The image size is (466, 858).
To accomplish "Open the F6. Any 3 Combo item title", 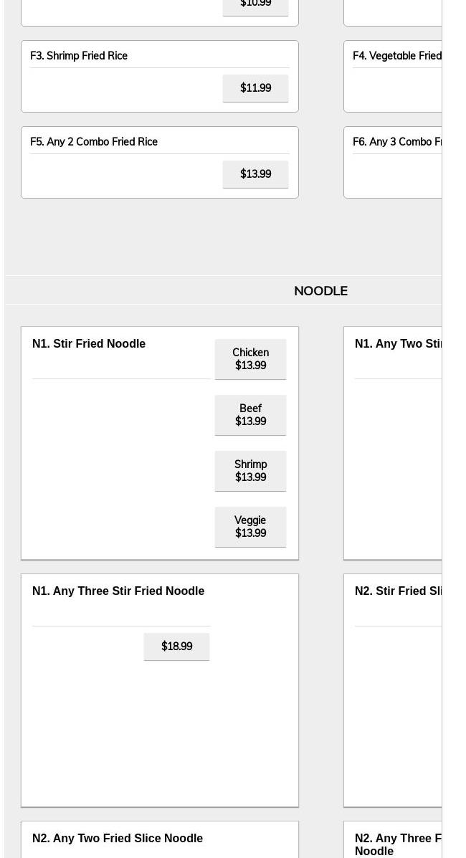I will coord(396,142).
